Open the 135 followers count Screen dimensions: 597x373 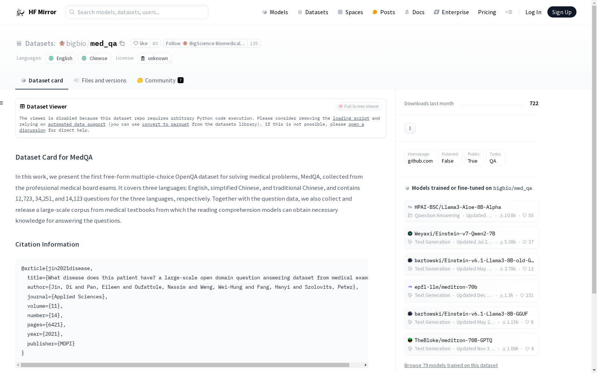pos(254,43)
